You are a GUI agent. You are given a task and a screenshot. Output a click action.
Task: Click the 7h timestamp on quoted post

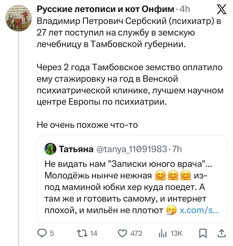pos(176,149)
